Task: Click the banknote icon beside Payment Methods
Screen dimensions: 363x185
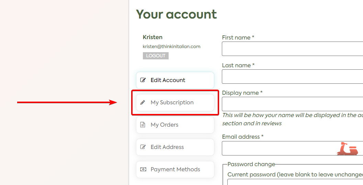Action: (143, 170)
